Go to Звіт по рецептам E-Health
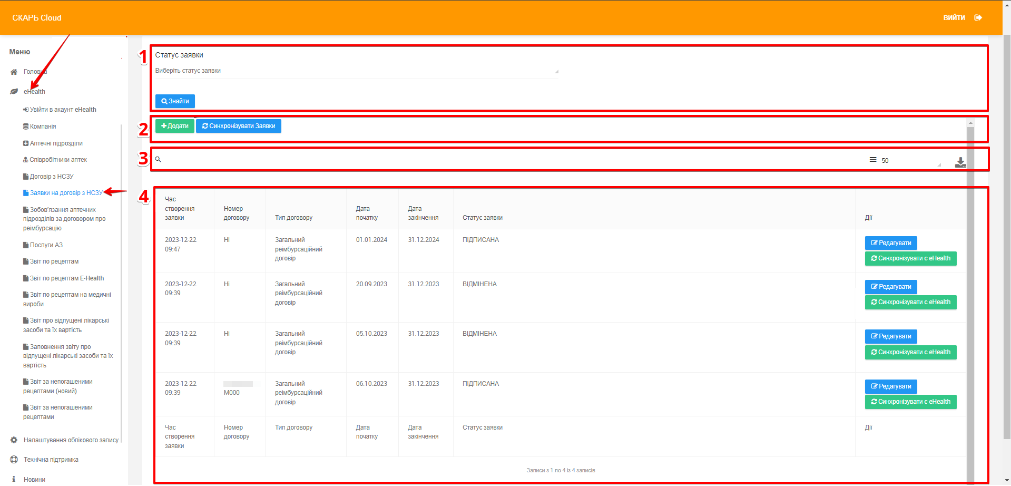 coord(66,278)
